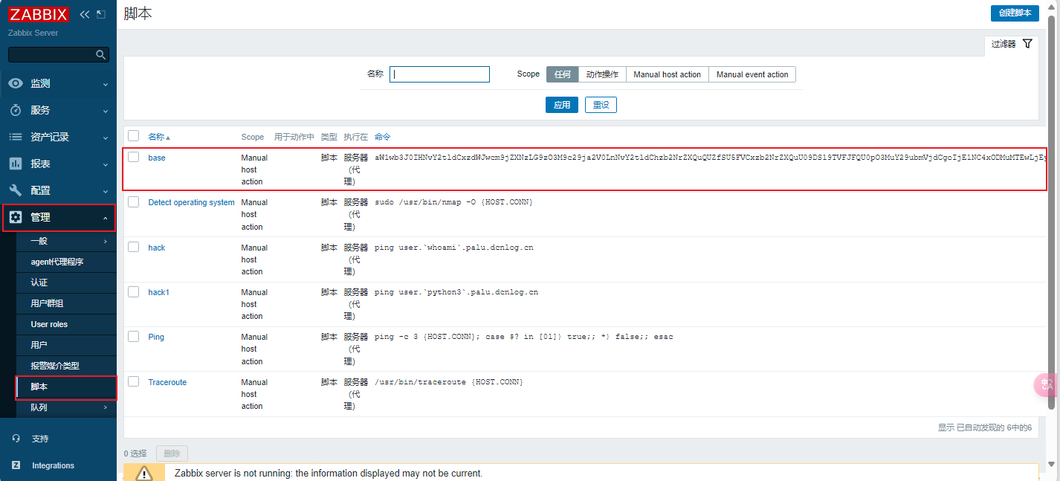Check the hack script checkbox
The width and height of the screenshot is (1060, 481).
(x=134, y=247)
